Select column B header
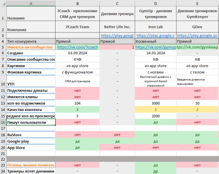219x174 pixels. pos(77,4)
